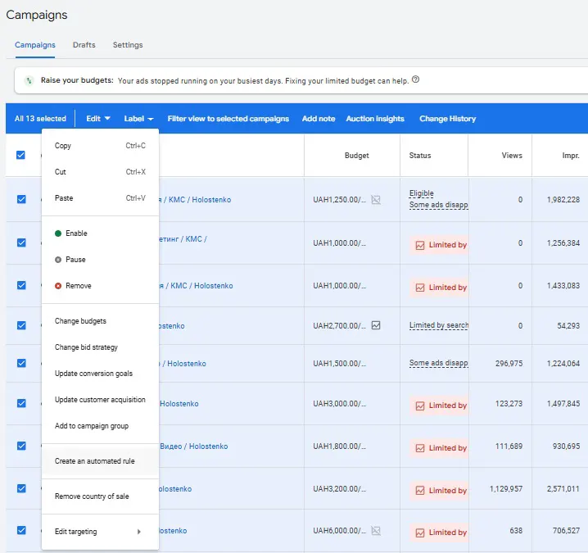Click the green Enable status icon
The image size is (588, 553).
58,233
